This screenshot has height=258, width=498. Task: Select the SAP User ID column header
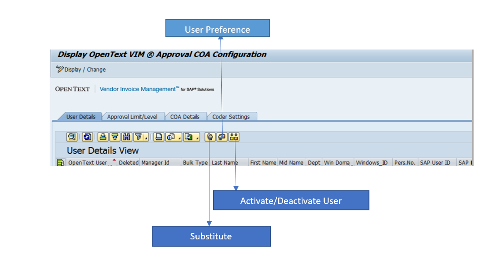tap(437, 163)
